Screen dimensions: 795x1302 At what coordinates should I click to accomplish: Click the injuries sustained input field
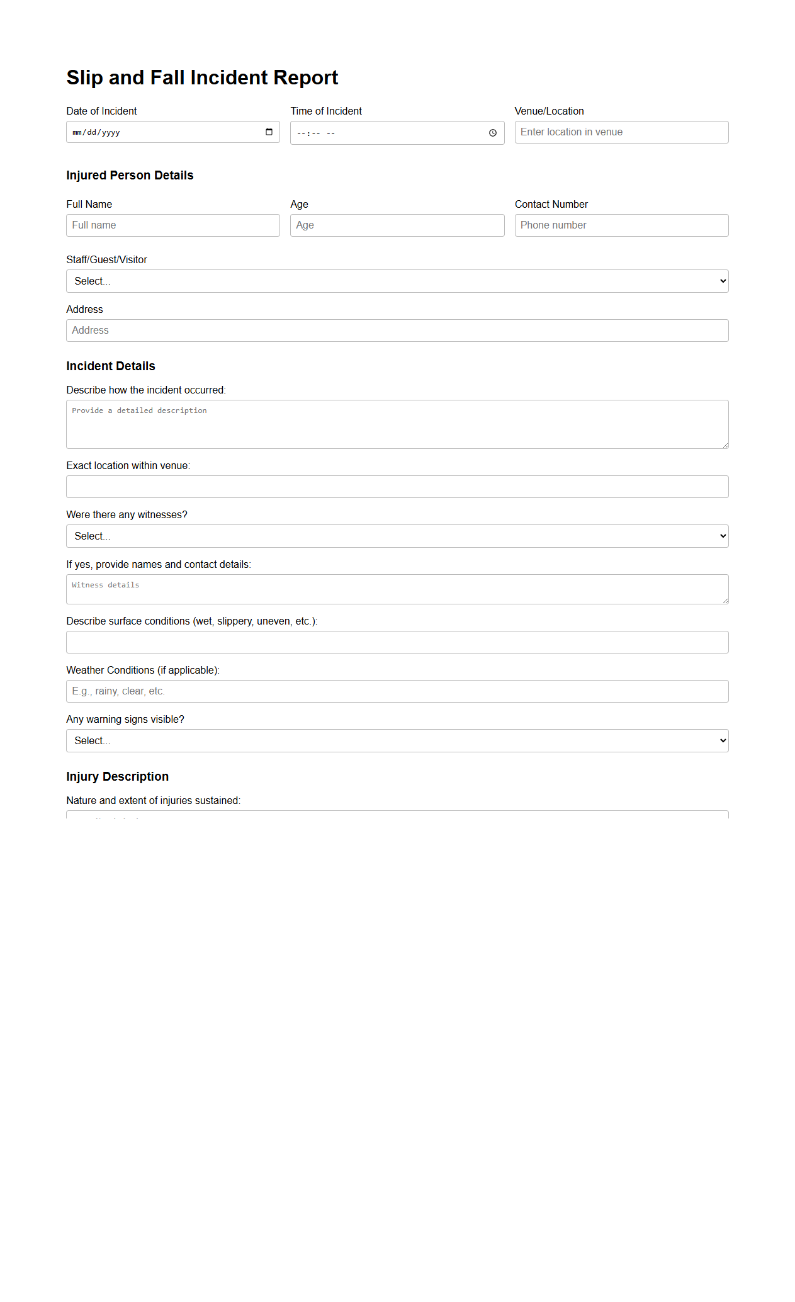point(397,817)
